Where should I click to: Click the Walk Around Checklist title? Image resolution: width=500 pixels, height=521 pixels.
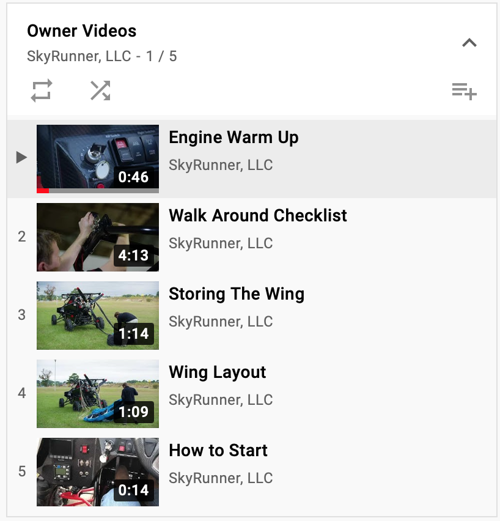click(258, 215)
